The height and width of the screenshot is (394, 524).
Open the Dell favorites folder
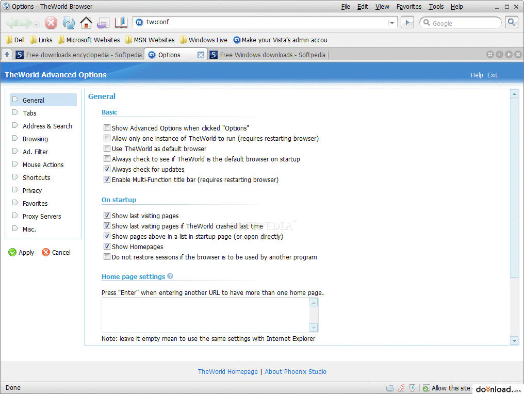tap(15, 40)
